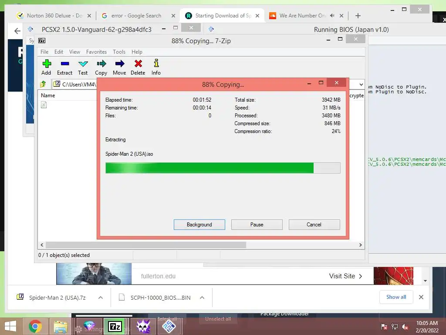The width and height of the screenshot is (446, 335).
Task: Open the 7-Zip address path dropdown
Action: point(361,84)
